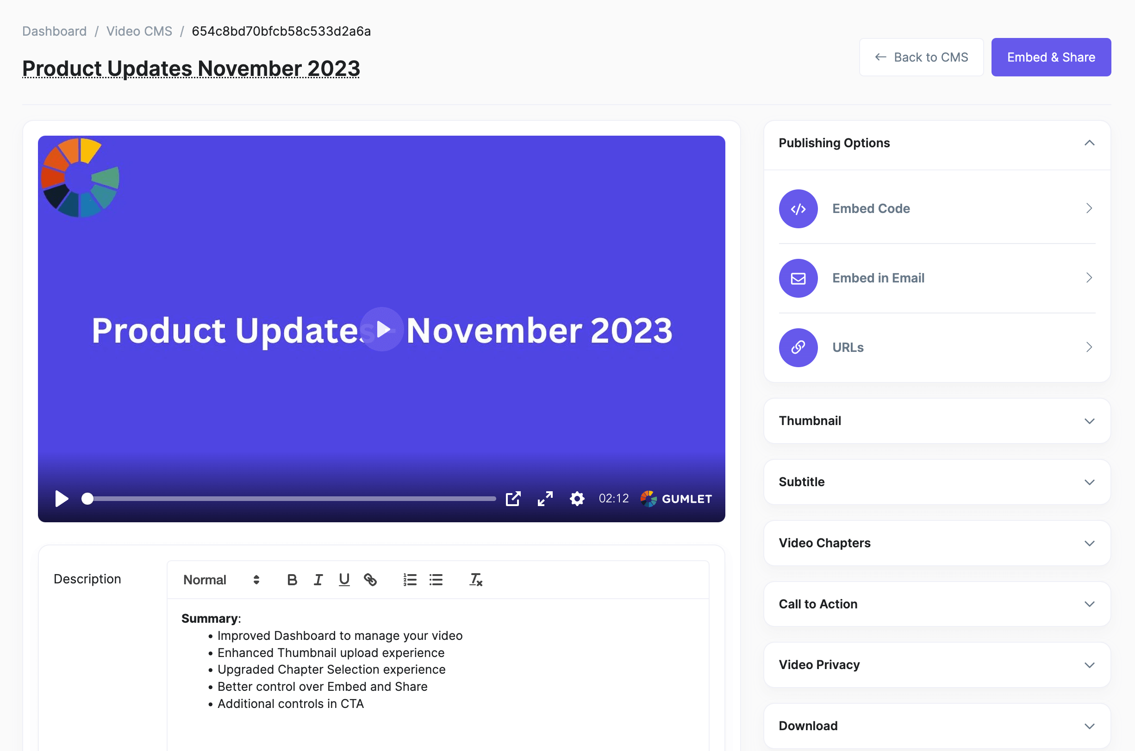Apply underline formatting in description editor
Image resolution: width=1135 pixels, height=751 pixels.
click(x=344, y=580)
